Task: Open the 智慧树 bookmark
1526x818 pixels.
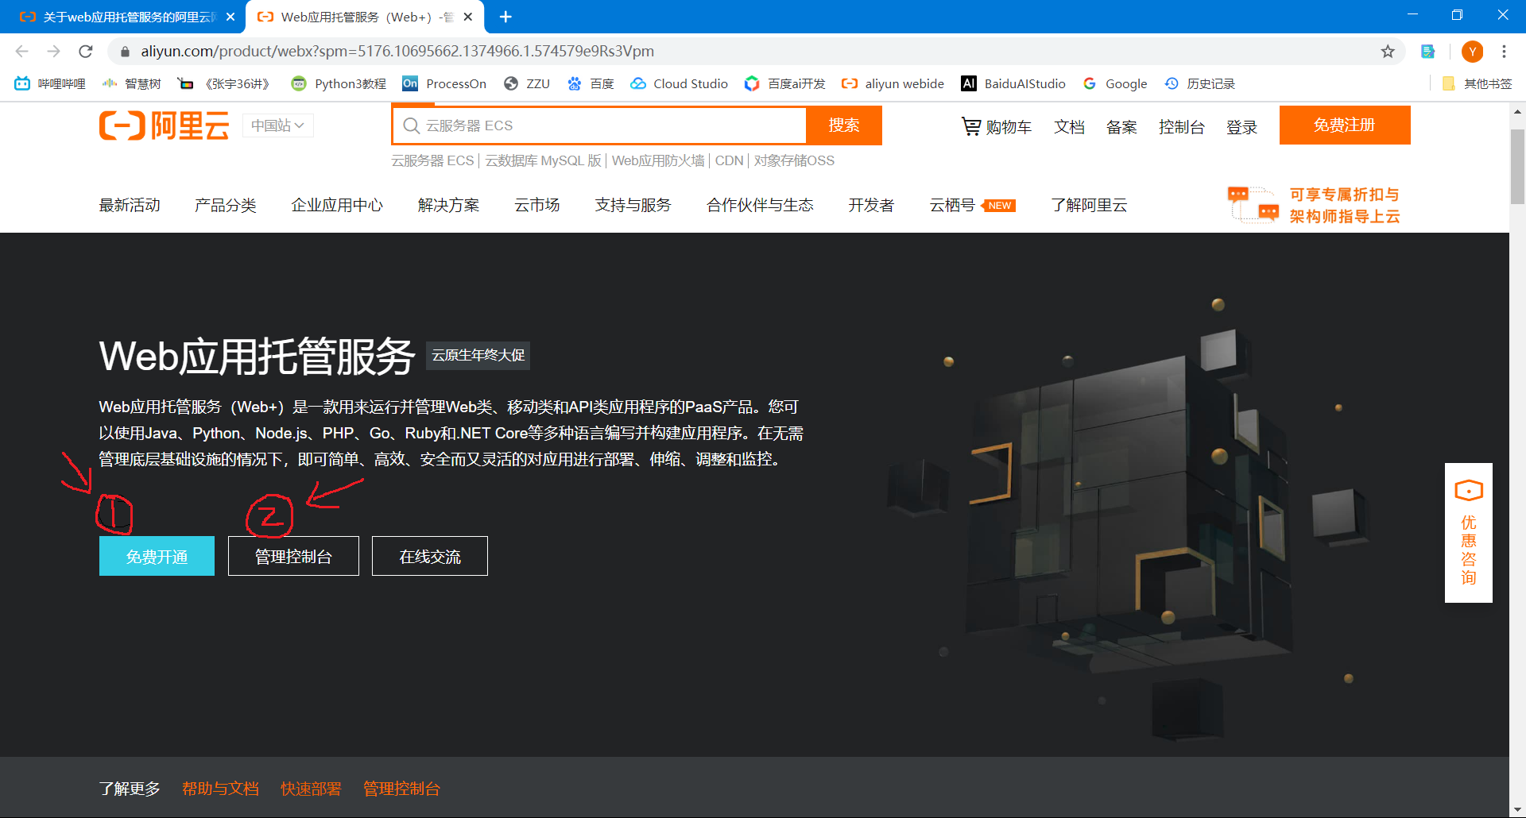Action: coord(132,83)
